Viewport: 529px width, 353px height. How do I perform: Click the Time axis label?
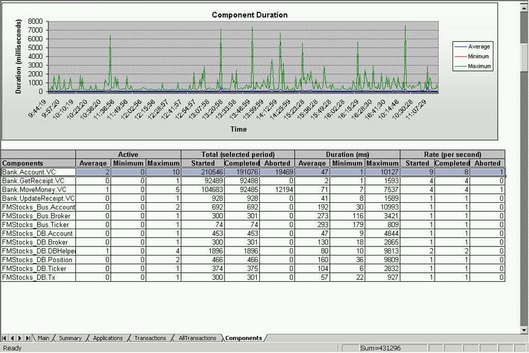[x=238, y=129]
